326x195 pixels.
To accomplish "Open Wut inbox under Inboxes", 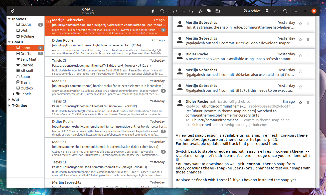I will 25,31.
